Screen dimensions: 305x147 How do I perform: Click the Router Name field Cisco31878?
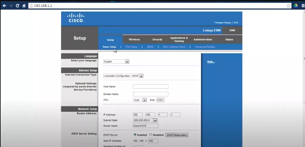point(146,126)
